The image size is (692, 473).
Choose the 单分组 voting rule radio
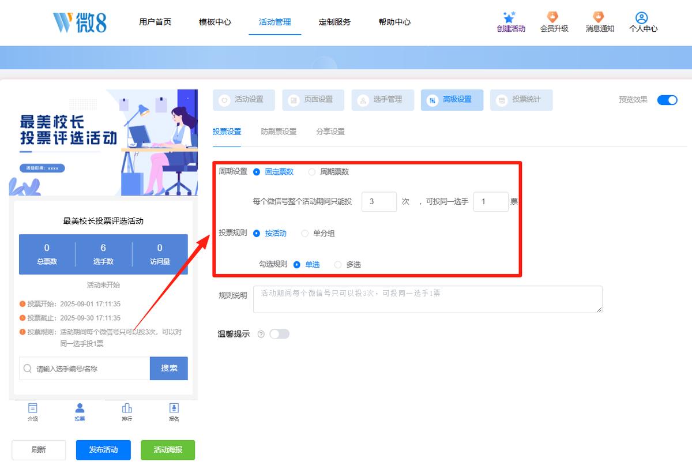point(305,234)
